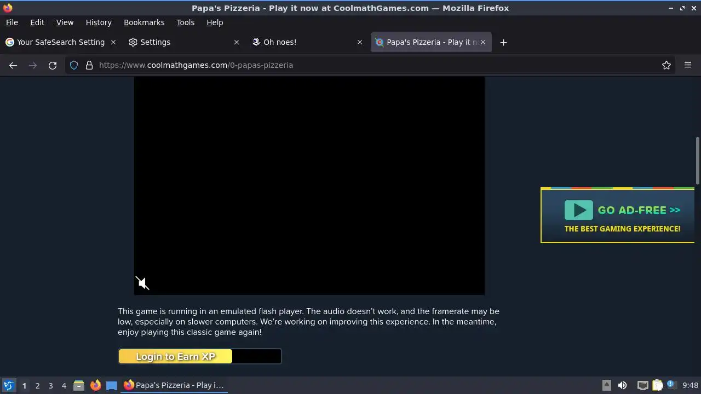Image resolution: width=701 pixels, height=394 pixels.
Task: Open the file manager taskbar icon
Action: 79,385
